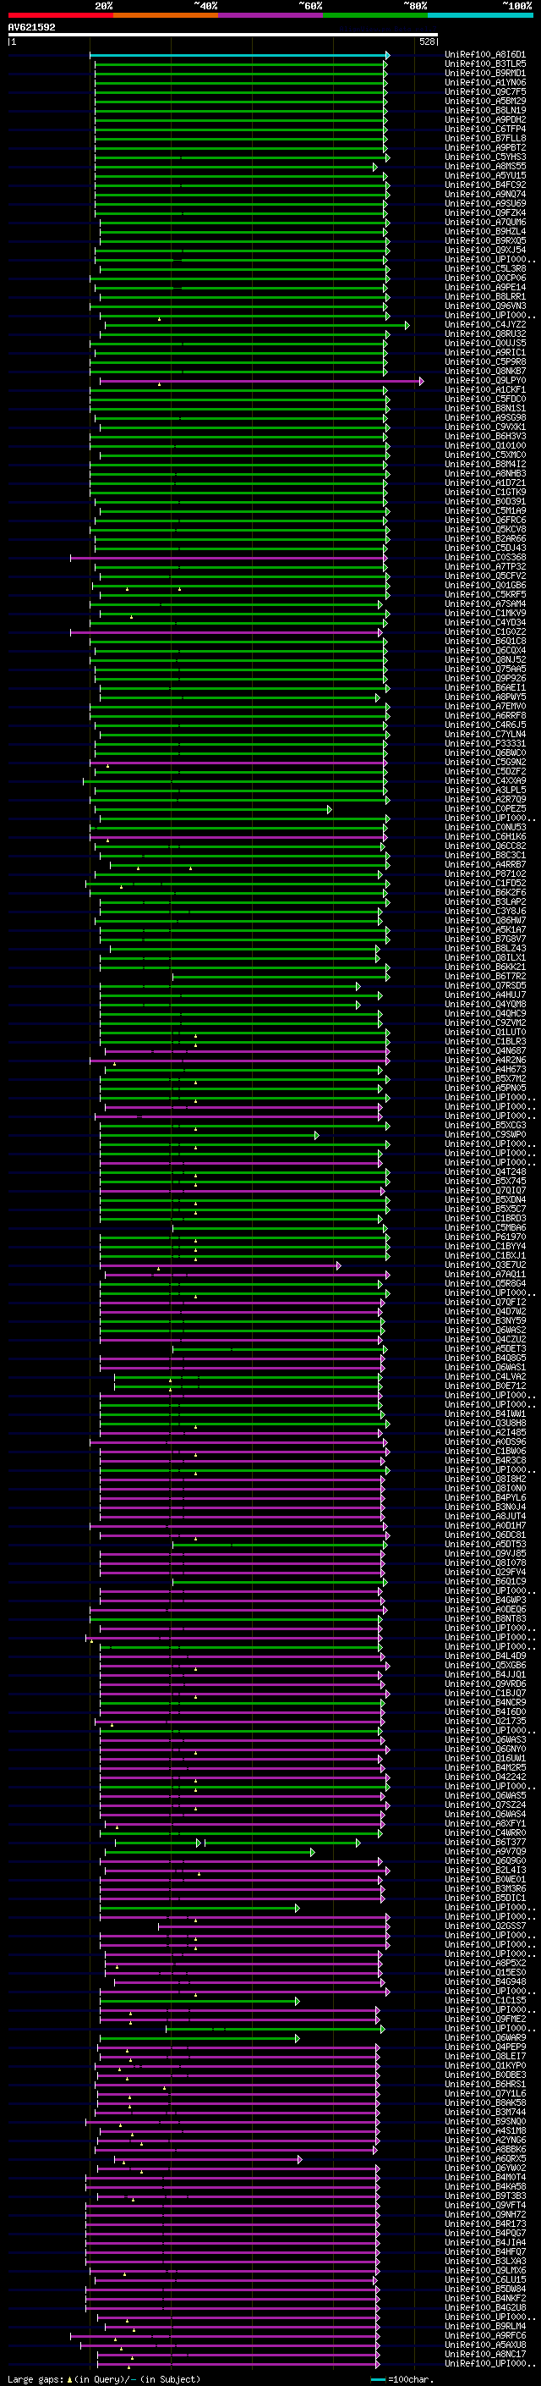Select the UniRef100_Q4N687 label
Screen dimensions: 541x2386
point(485,1051)
